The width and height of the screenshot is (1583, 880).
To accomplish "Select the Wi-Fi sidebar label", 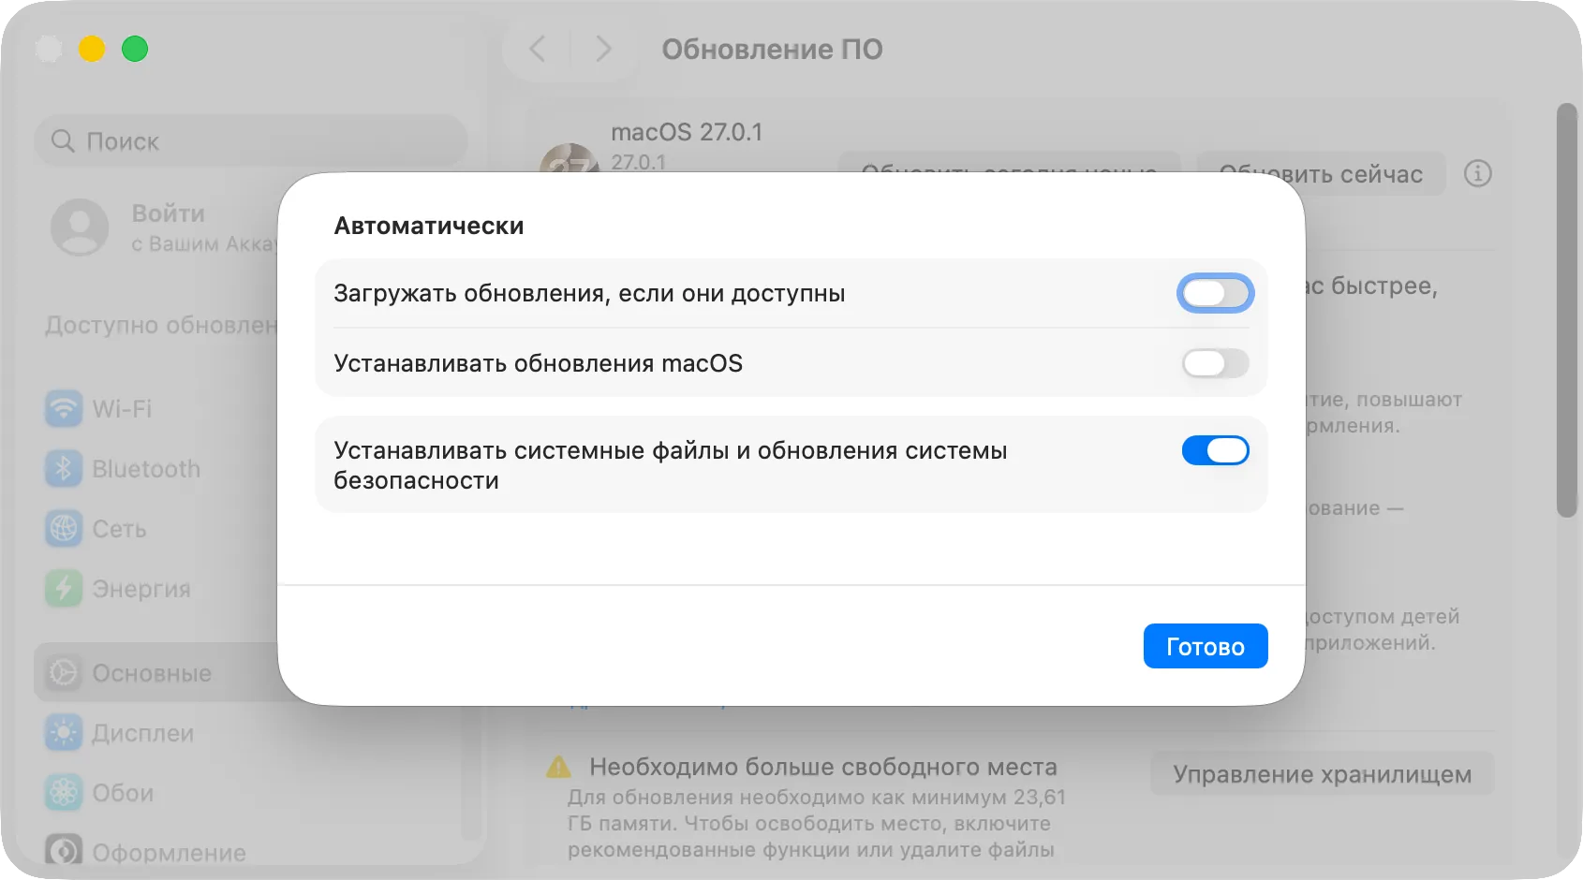I will point(122,409).
